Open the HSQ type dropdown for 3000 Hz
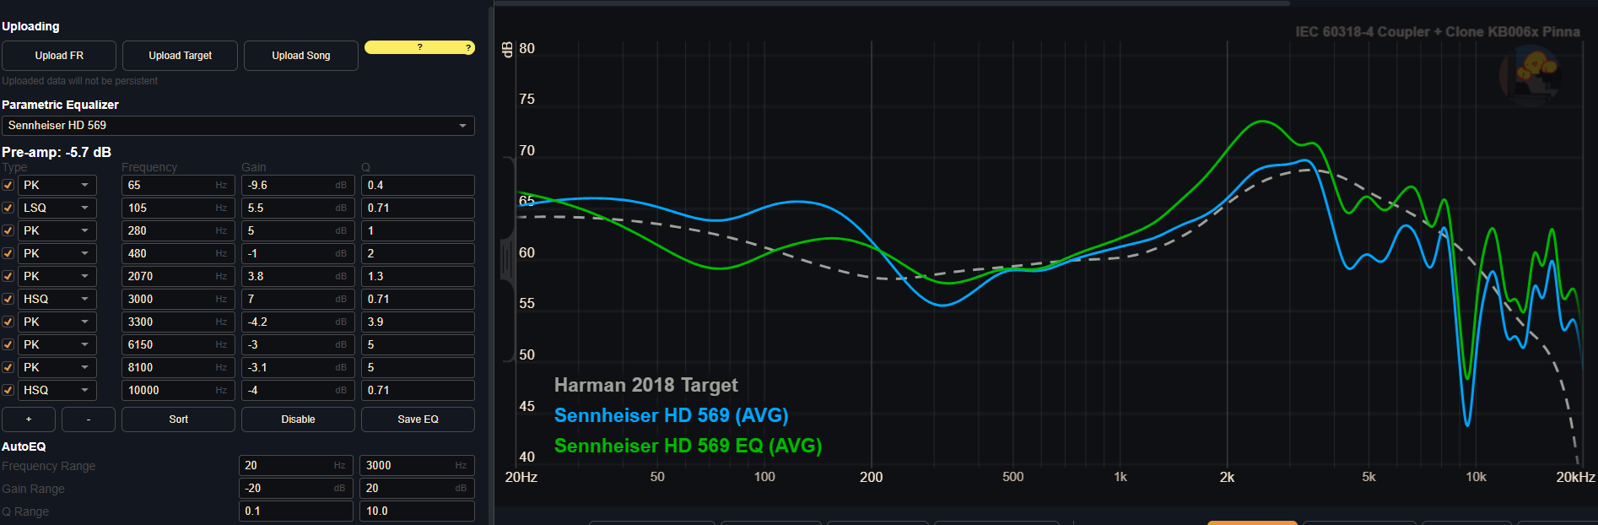1598x525 pixels. pos(57,299)
